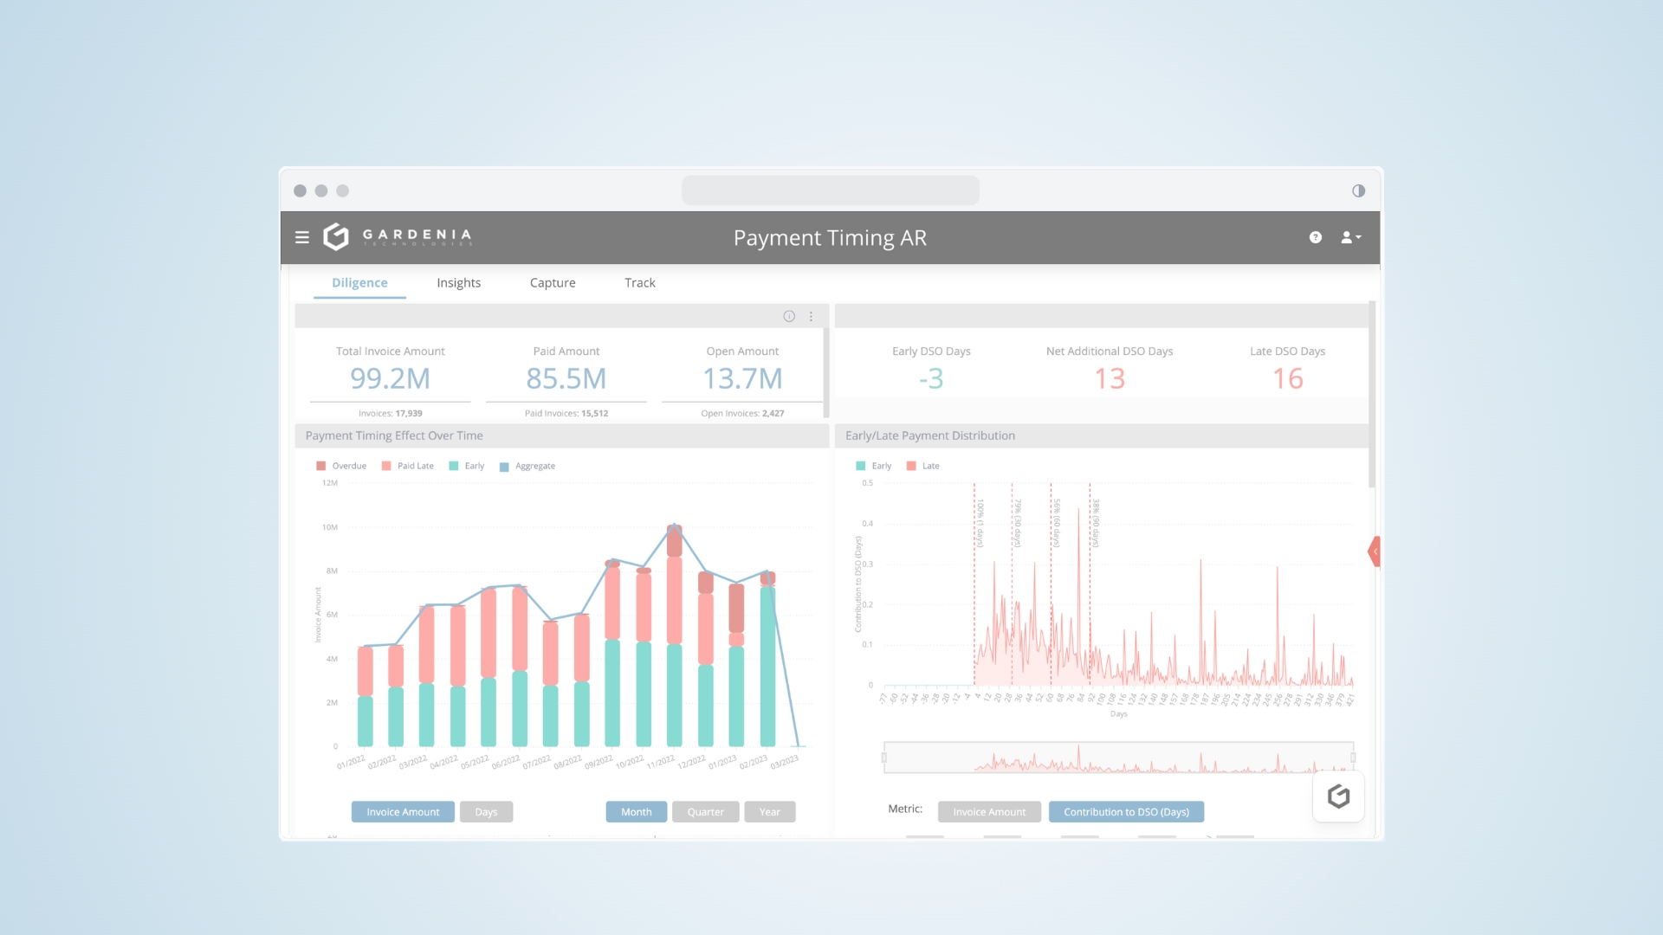1663x935 pixels.
Task: Open the hamburger navigation menu
Action: [302, 237]
